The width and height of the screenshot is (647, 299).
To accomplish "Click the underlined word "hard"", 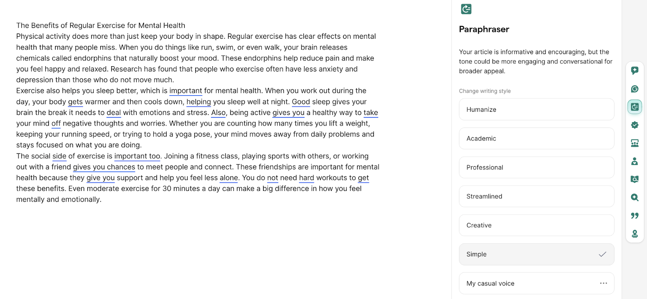I will tap(307, 178).
